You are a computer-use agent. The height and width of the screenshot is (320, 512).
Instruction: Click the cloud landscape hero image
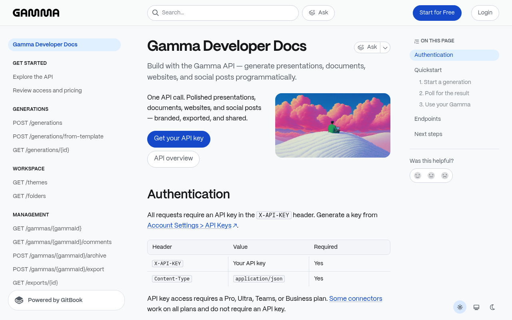tap(333, 125)
